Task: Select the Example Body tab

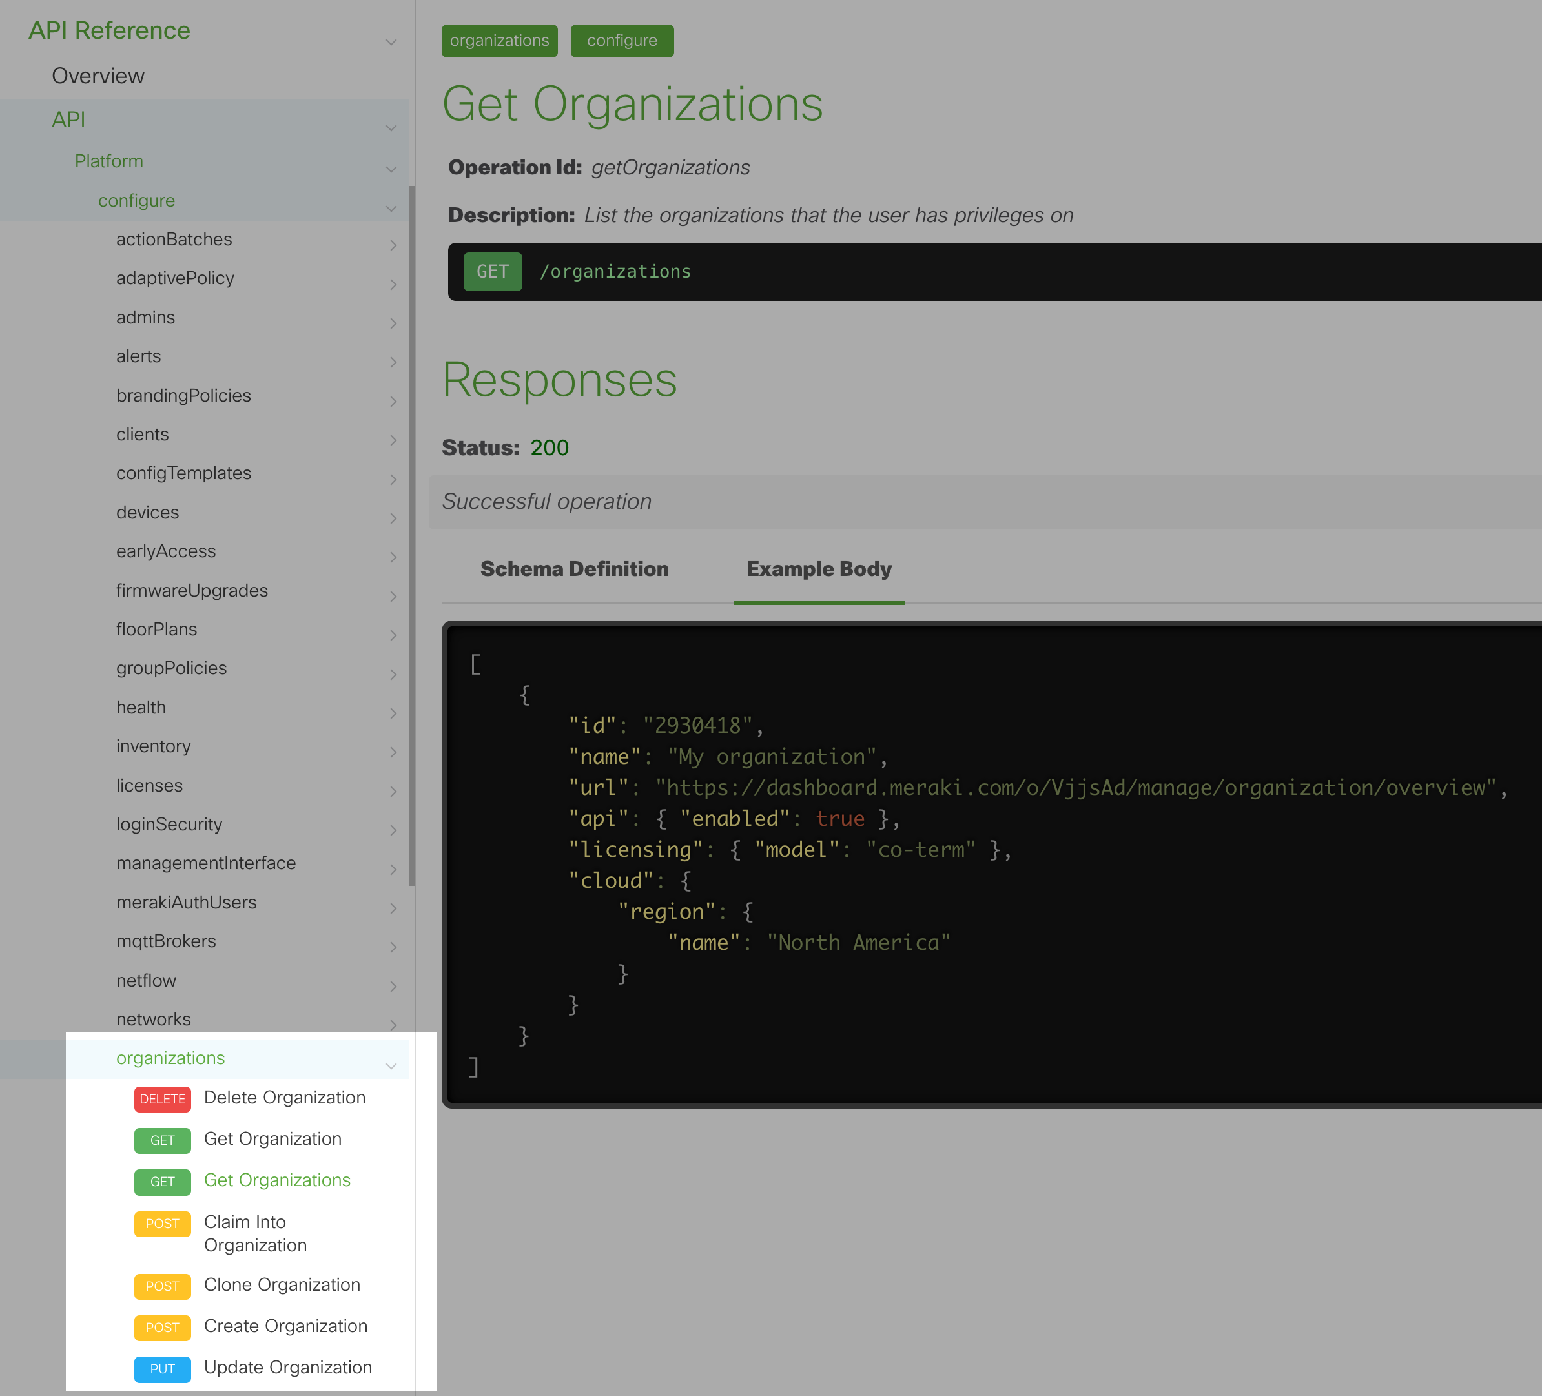Action: click(x=818, y=569)
